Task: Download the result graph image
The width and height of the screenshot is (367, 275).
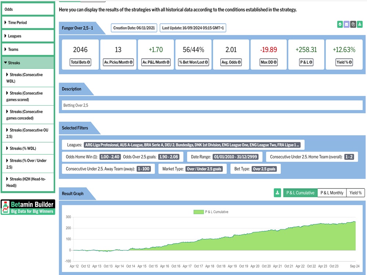Action: coord(277,192)
